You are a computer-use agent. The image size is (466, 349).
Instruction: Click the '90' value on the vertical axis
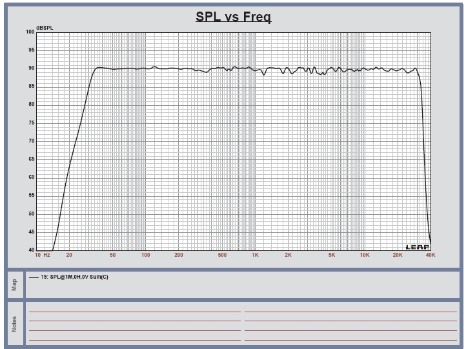coord(31,68)
